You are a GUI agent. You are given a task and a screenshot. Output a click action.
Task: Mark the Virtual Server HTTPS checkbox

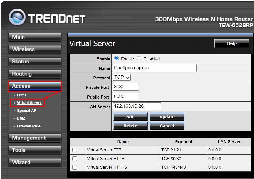pyautogui.click(x=75, y=167)
